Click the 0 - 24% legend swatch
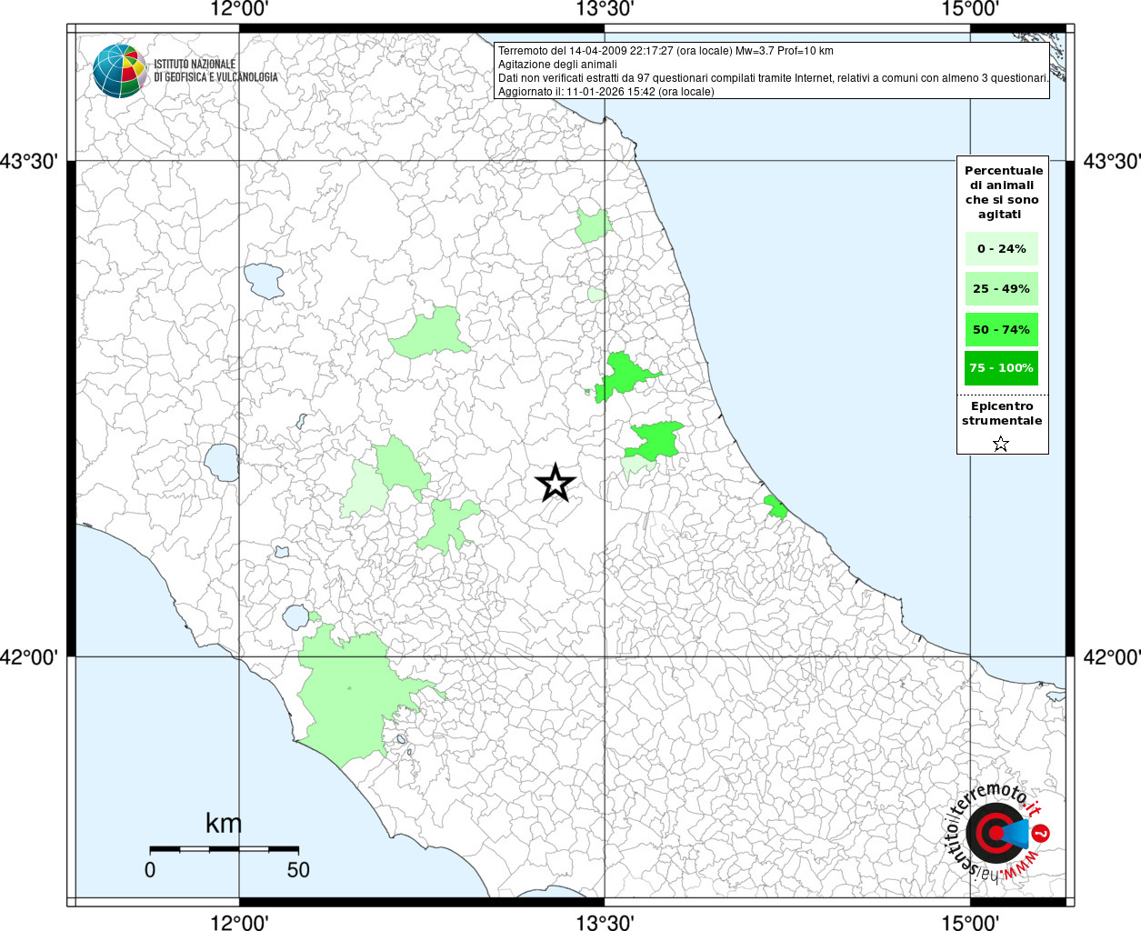Viewport: 1141px width, 931px height. 1001,248
